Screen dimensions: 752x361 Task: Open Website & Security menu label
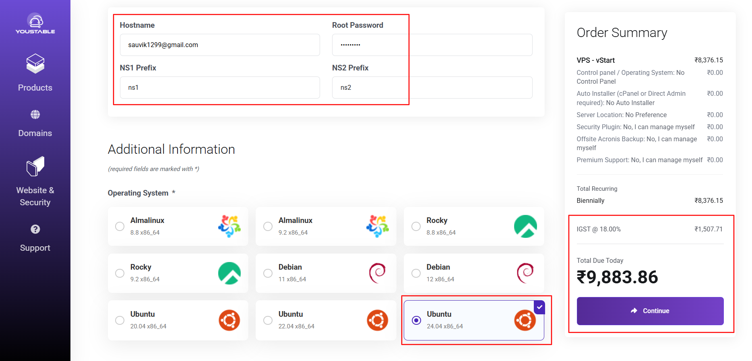35,196
